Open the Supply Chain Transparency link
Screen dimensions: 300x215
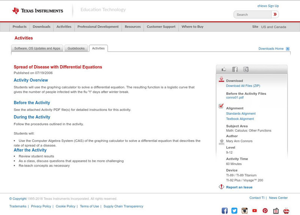click(x=123, y=206)
